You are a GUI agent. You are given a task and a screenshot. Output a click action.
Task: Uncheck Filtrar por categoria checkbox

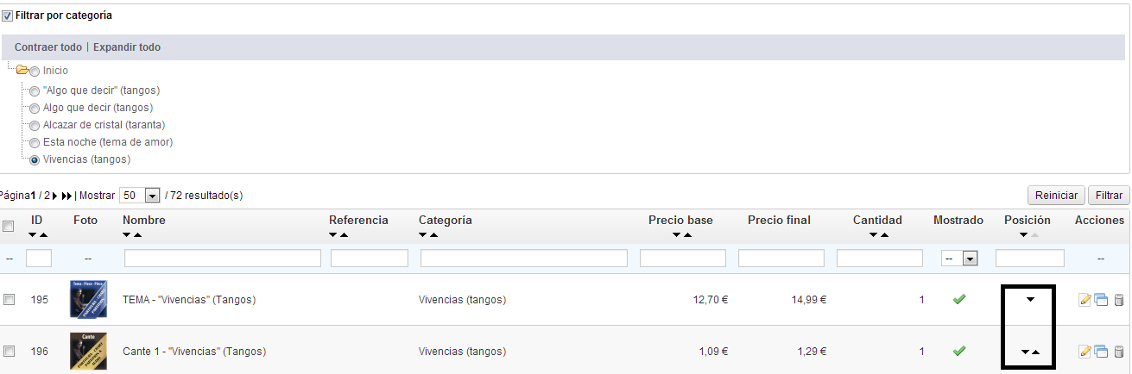click(x=8, y=16)
